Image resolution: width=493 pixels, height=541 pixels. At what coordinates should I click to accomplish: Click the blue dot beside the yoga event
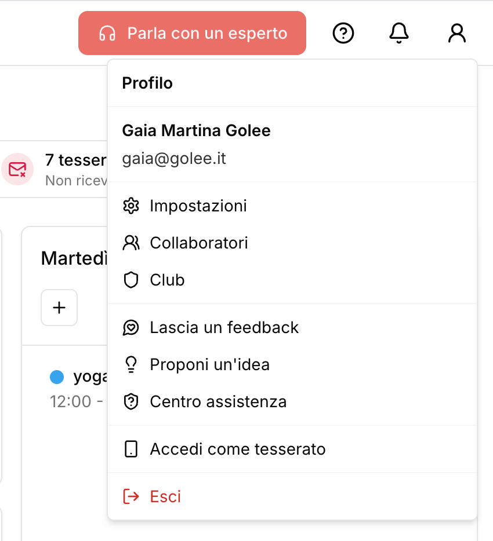tap(57, 377)
